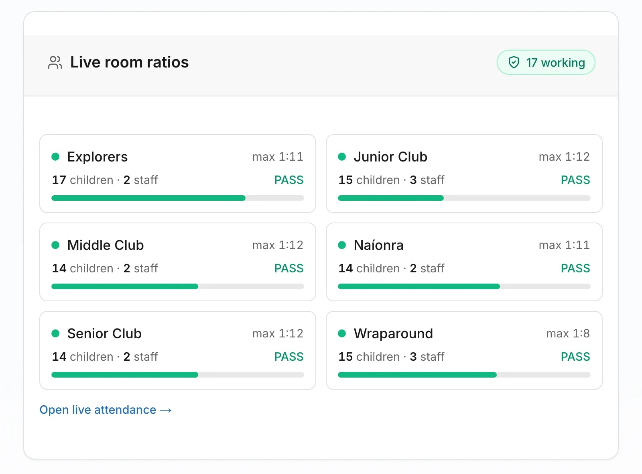The image size is (642, 474).
Task: Click 17 children · 2 staff on Explorers
Action: [105, 180]
